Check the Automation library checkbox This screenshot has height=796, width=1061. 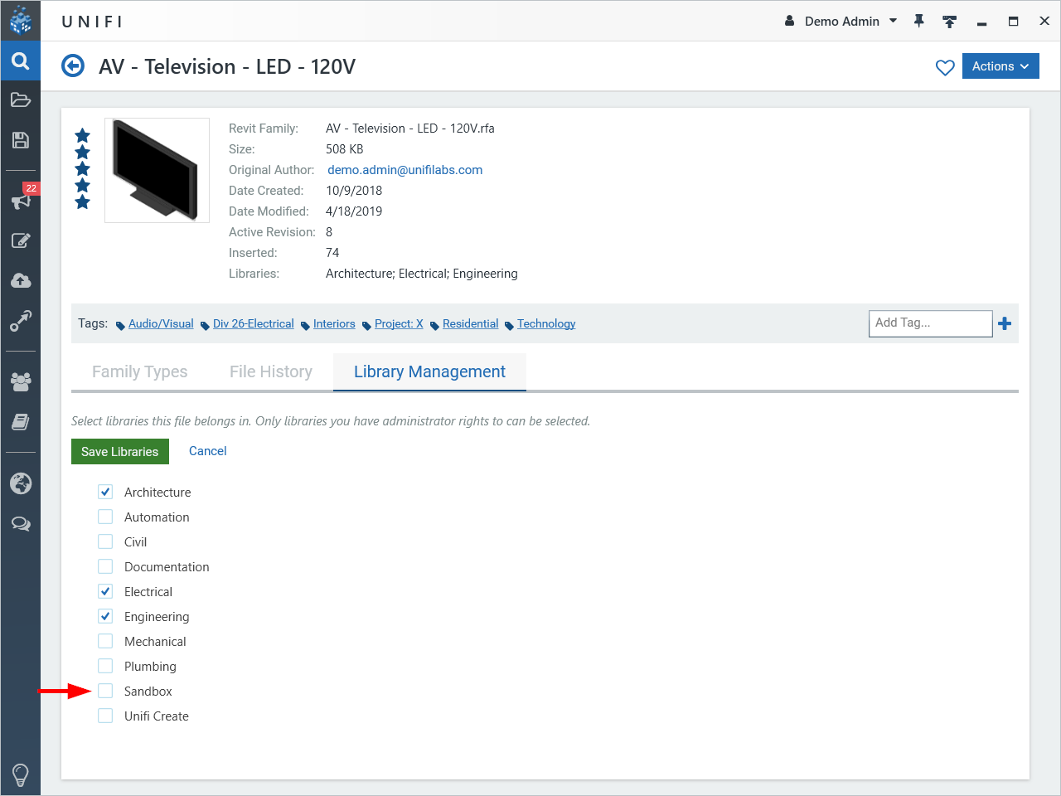pos(105,517)
